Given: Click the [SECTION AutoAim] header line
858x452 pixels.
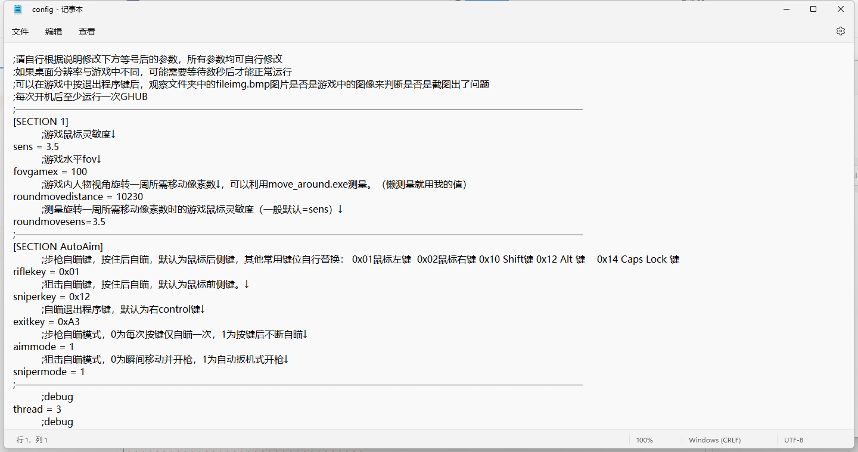Looking at the screenshot, I should point(58,247).
